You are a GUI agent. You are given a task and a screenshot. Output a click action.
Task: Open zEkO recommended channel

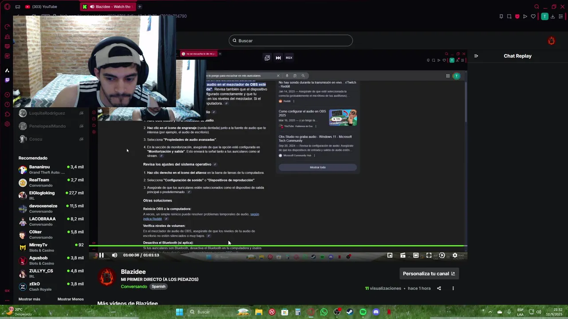click(x=51, y=286)
